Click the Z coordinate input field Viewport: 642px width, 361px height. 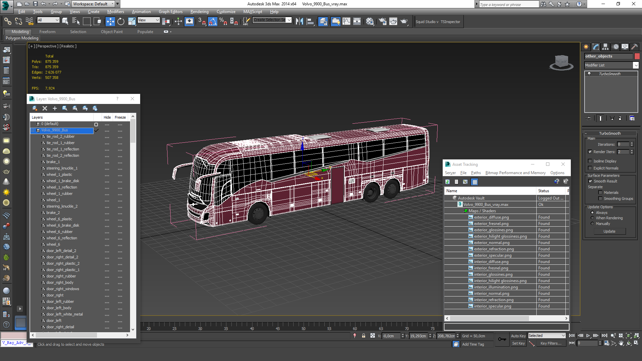point(446,336)
